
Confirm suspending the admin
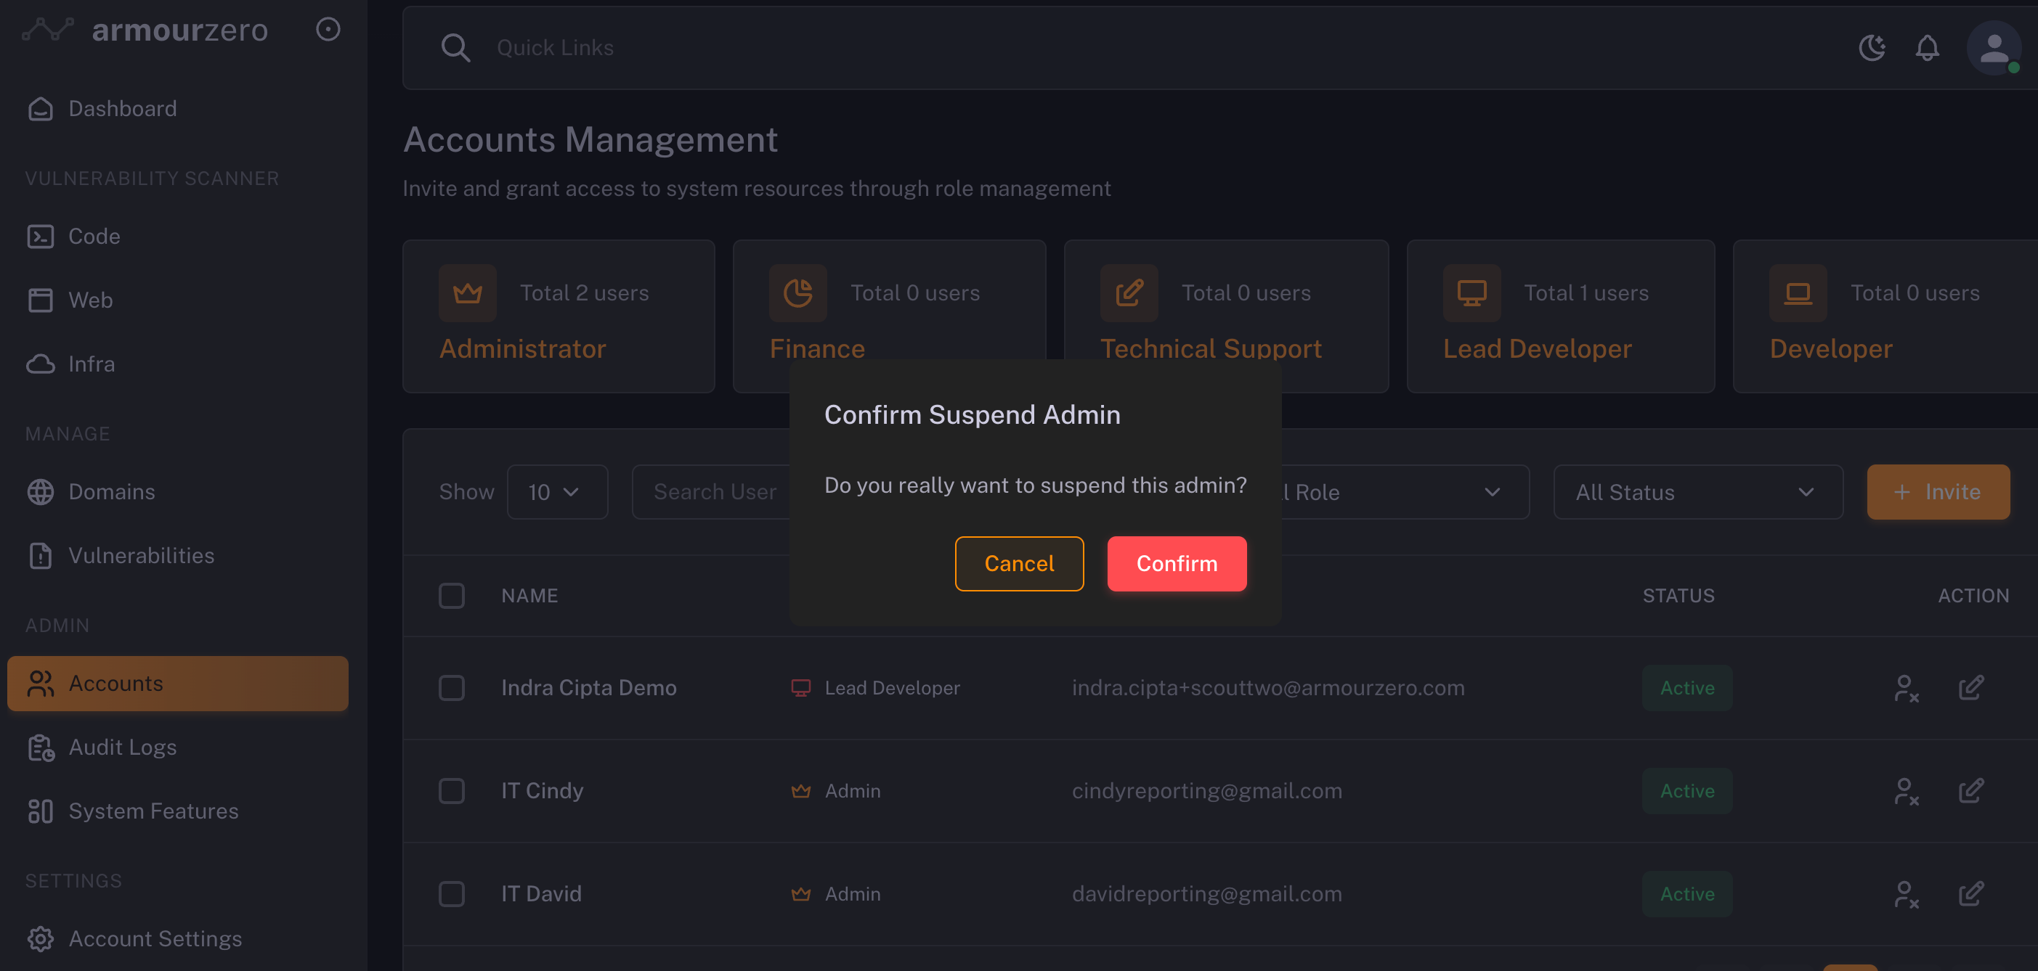[1177, 564]
